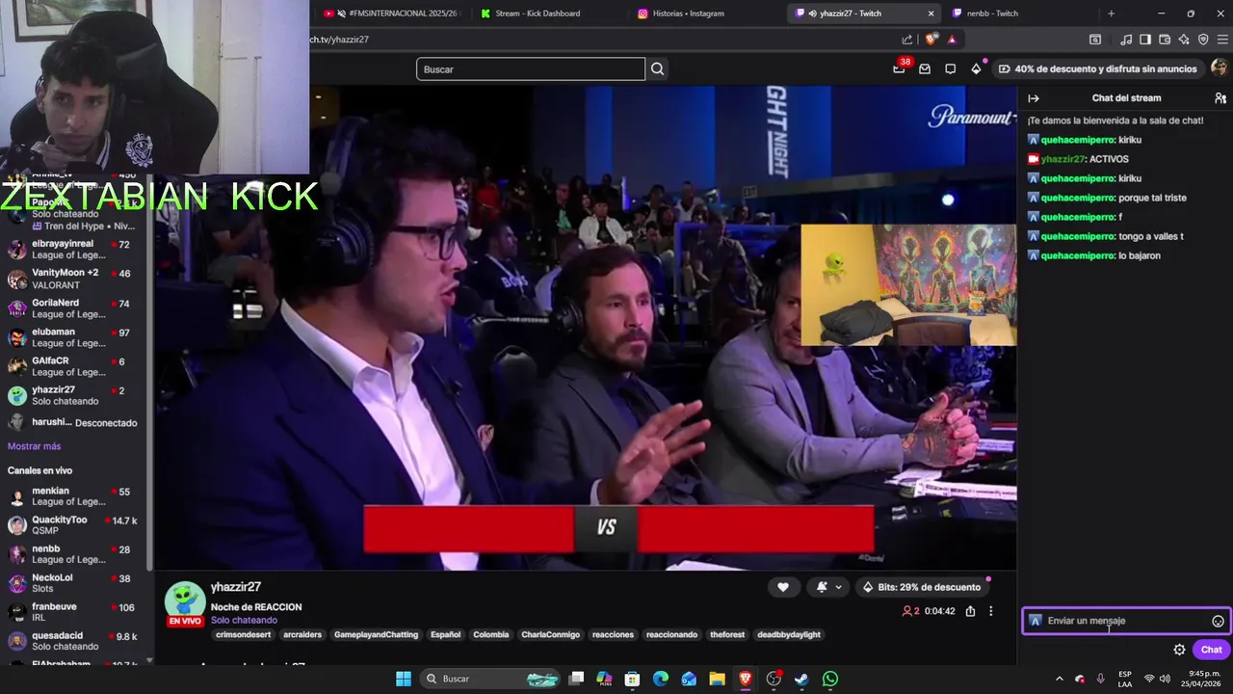Open menkian channel in sidebar
This screenshot has width=1233, height=694.
74,496
